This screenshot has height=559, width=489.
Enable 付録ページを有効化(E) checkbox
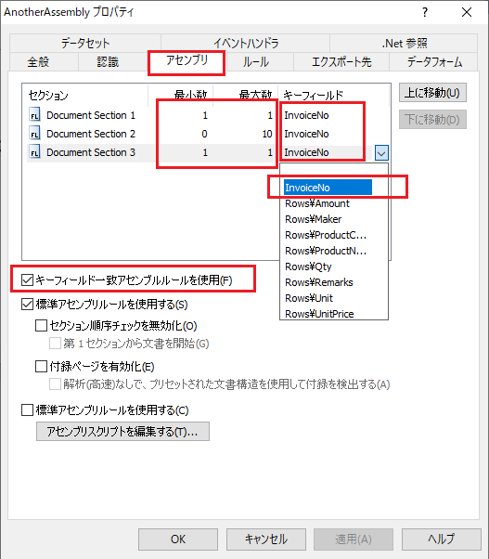point(41,366)
